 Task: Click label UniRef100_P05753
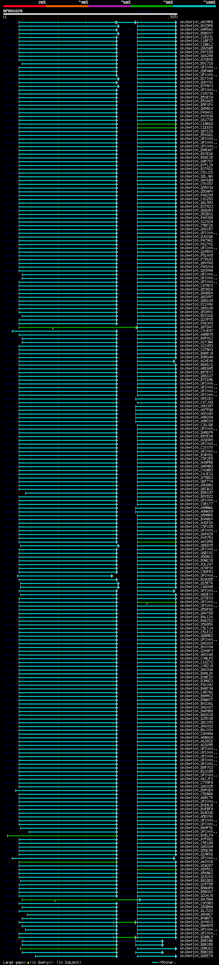(x=196, y=538)
